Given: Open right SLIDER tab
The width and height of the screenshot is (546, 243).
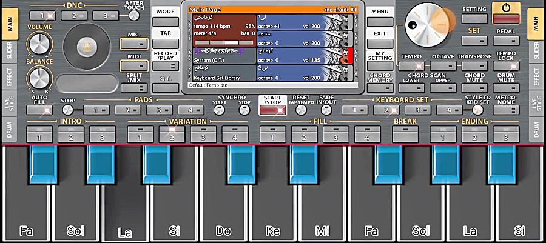Looking at the screenshot, I should (x=536, y=52).
